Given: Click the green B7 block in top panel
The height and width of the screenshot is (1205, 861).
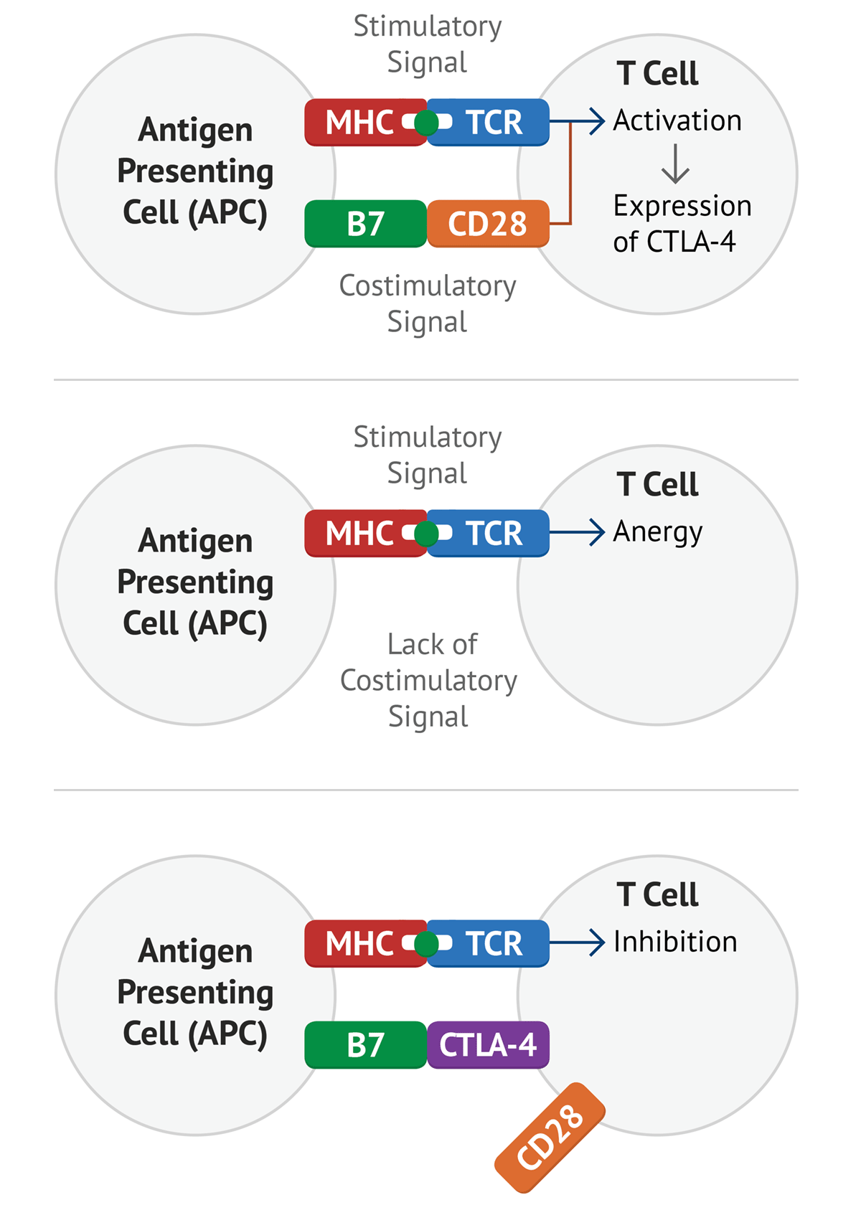Looking at the screenshot, I should (x=366, y=224).
